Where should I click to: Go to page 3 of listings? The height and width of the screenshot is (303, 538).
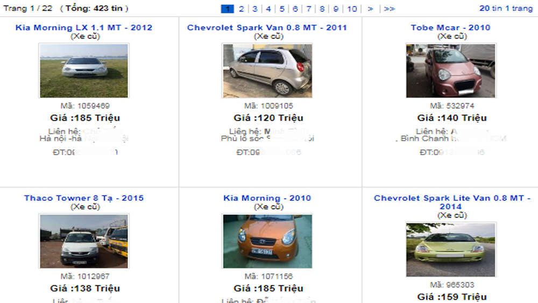coord(255,9)
